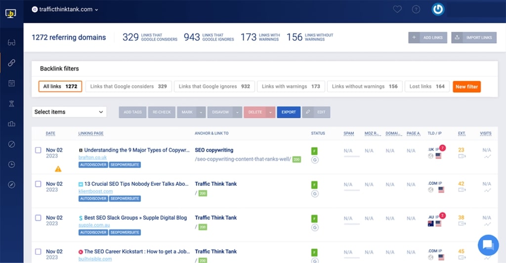Screen dimensions: 506x263
Task: Click the RE-CHECK button
Action: tap(162, 112)
